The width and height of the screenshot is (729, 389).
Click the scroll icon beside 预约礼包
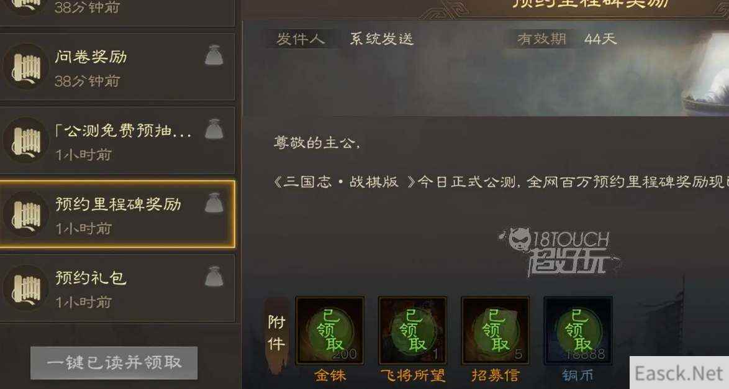point(27,288)
